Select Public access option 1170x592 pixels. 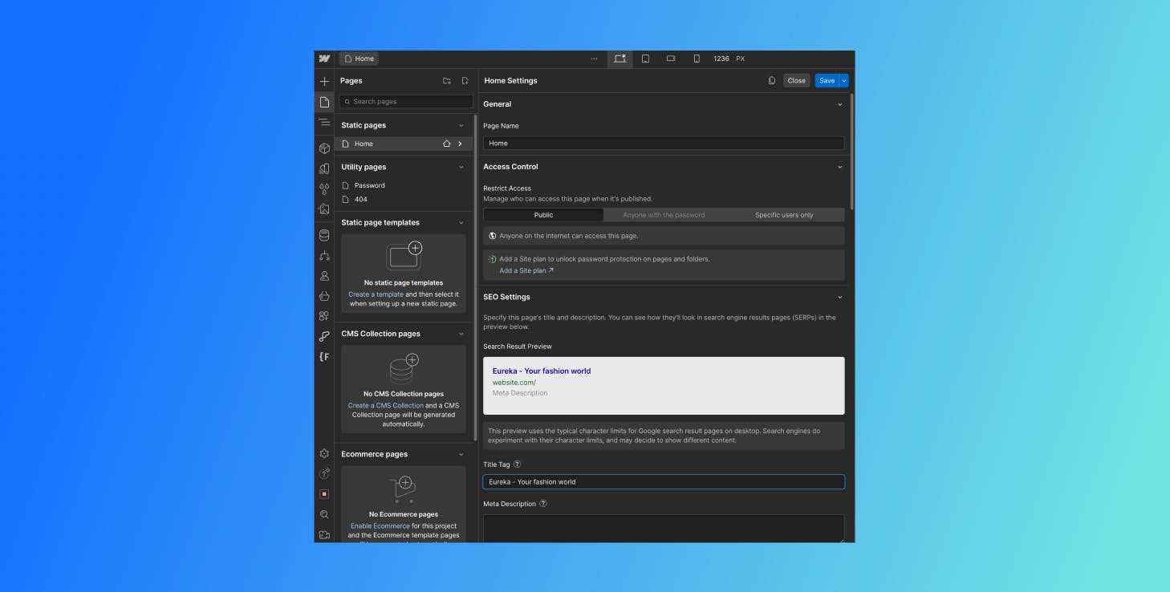pyautogui.click(x=543, y=215)
